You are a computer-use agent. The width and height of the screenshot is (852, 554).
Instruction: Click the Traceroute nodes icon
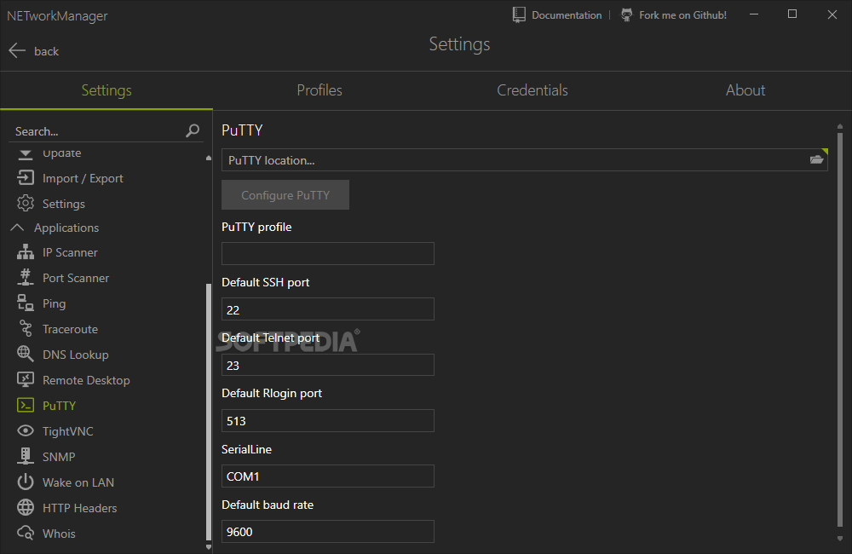pos(26,328)
